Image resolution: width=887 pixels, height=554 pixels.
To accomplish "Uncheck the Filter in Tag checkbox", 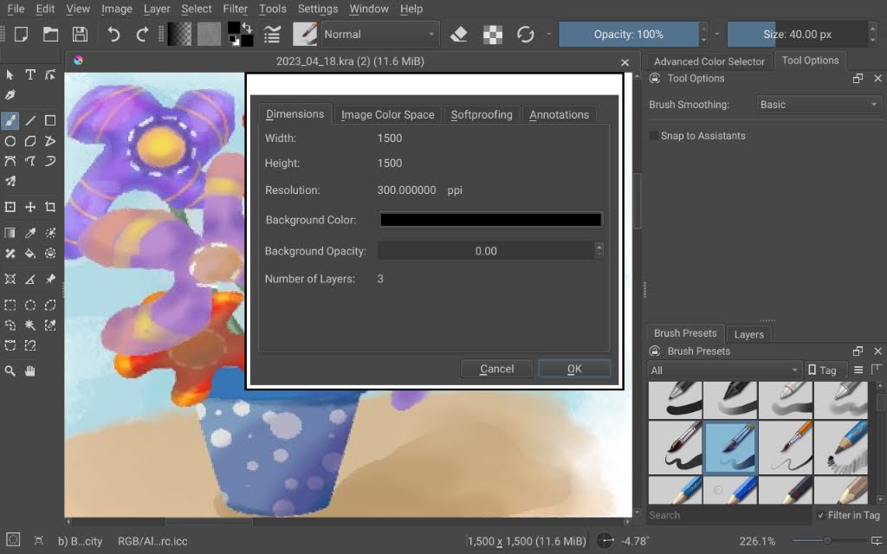I will coord(820,515).
